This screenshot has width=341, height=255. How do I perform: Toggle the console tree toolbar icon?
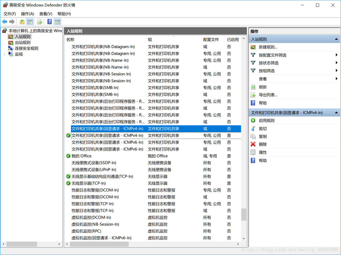click(30, 22)
